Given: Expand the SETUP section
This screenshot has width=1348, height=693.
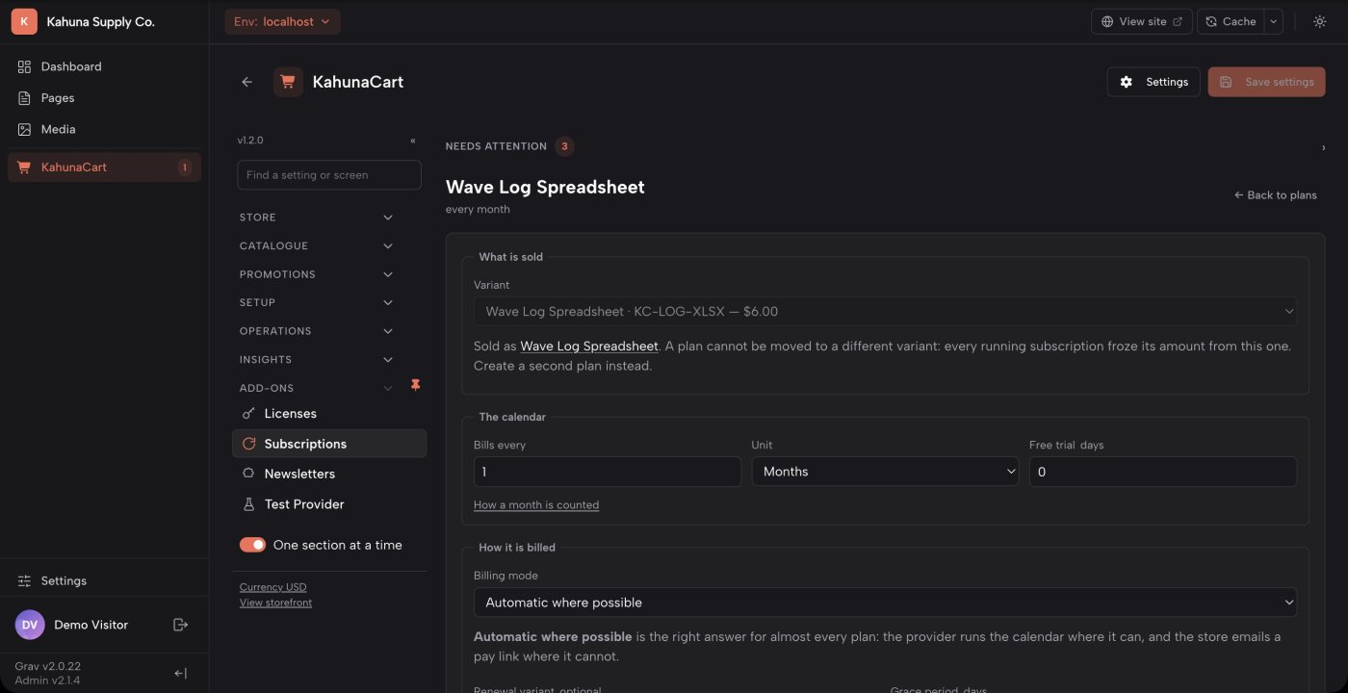Looking at the screenshot, I should click(317, 302).
